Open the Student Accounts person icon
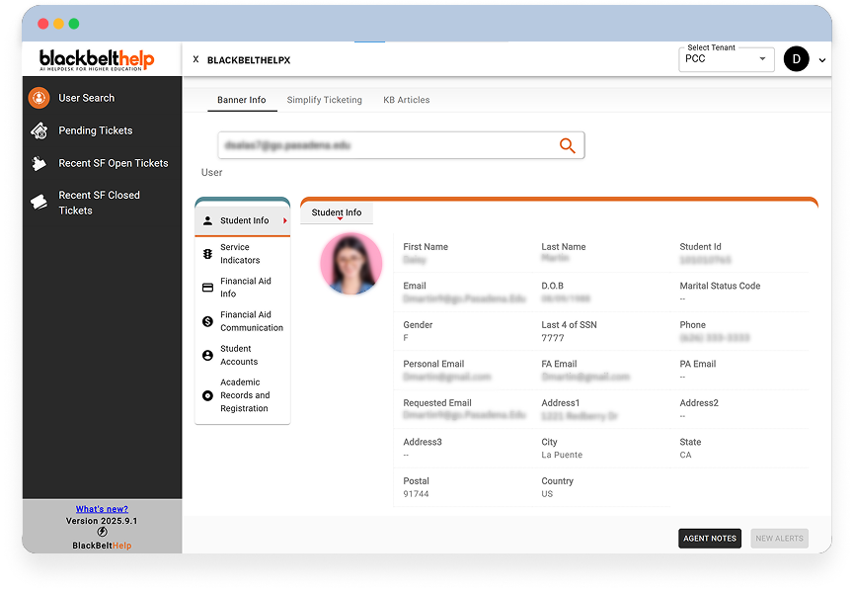Viewport: 854px width, 592px height. pos(207,355)
